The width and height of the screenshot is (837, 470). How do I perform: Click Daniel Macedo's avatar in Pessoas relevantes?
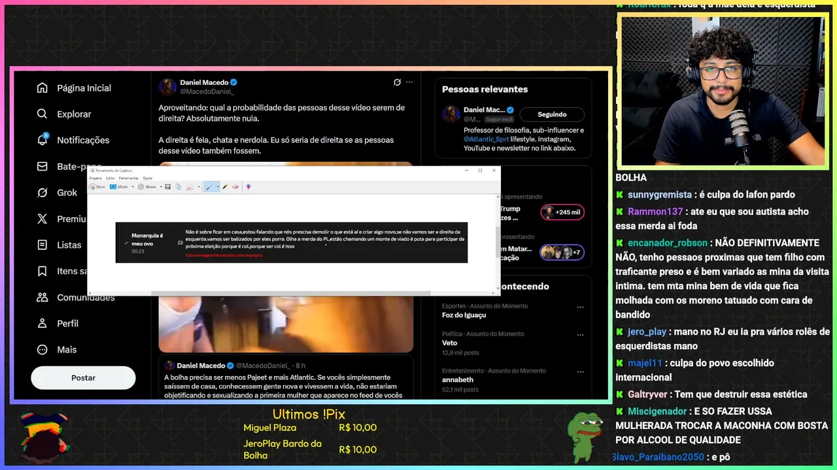451,114
